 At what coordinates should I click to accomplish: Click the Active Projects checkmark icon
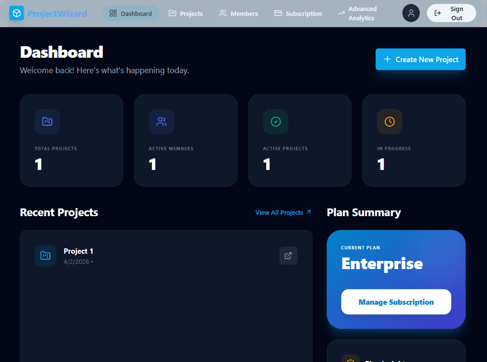275,121
